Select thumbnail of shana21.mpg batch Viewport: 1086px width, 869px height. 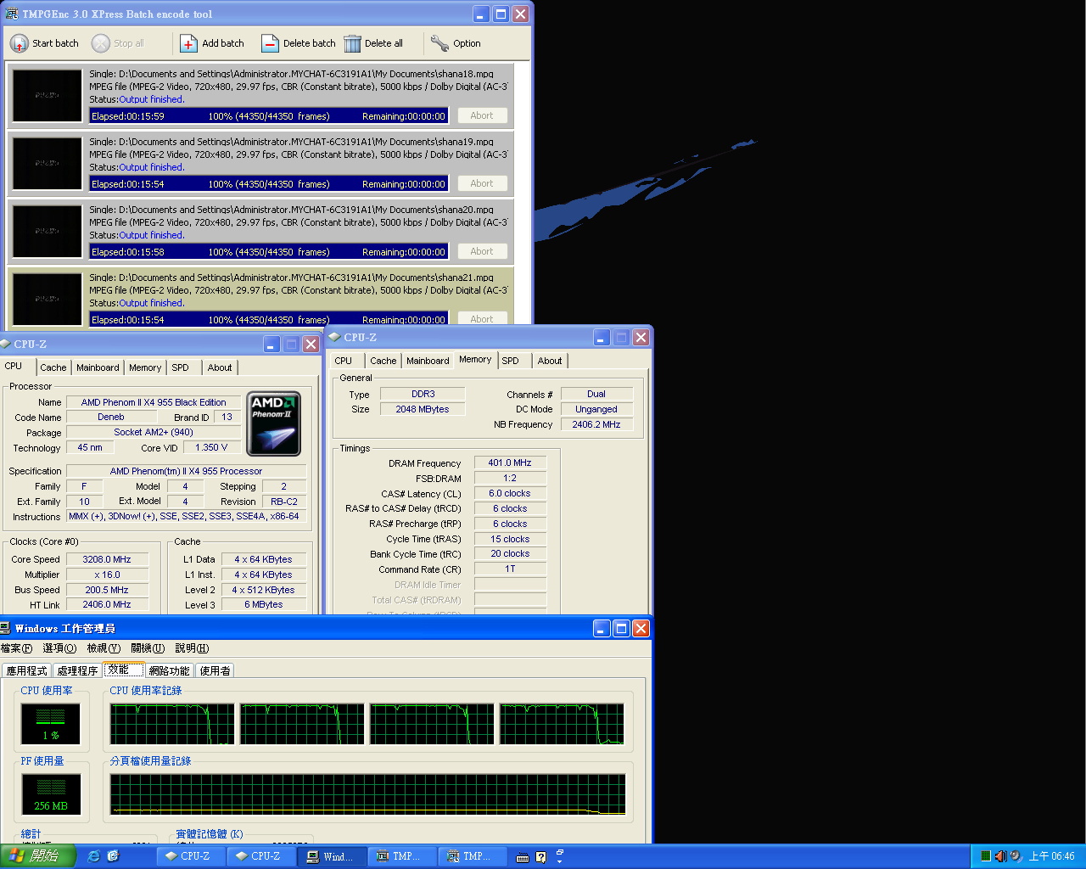[48, 299]
